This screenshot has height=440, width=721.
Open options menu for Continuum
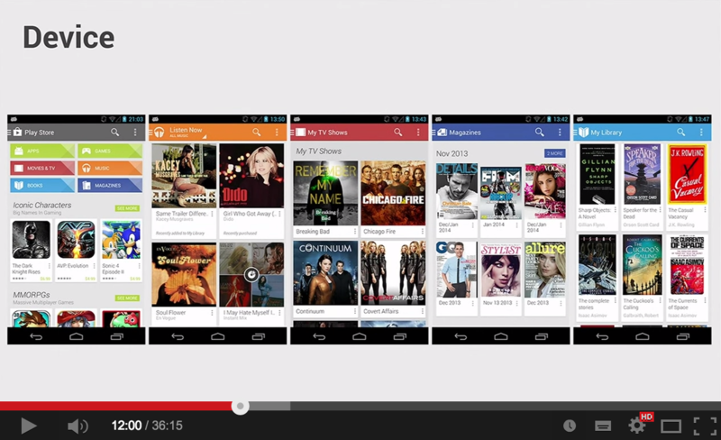354,312
